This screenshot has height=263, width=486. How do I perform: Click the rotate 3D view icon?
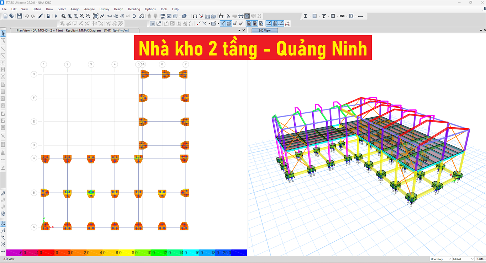[134, 16]
